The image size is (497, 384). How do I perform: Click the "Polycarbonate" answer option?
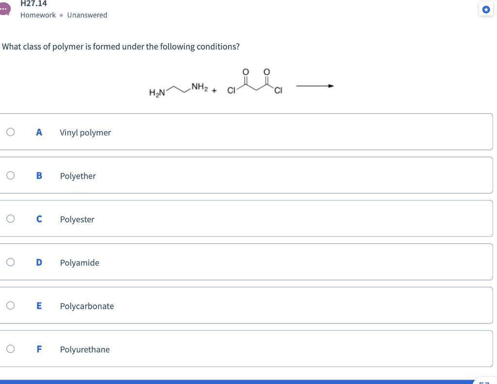(87, 306)
